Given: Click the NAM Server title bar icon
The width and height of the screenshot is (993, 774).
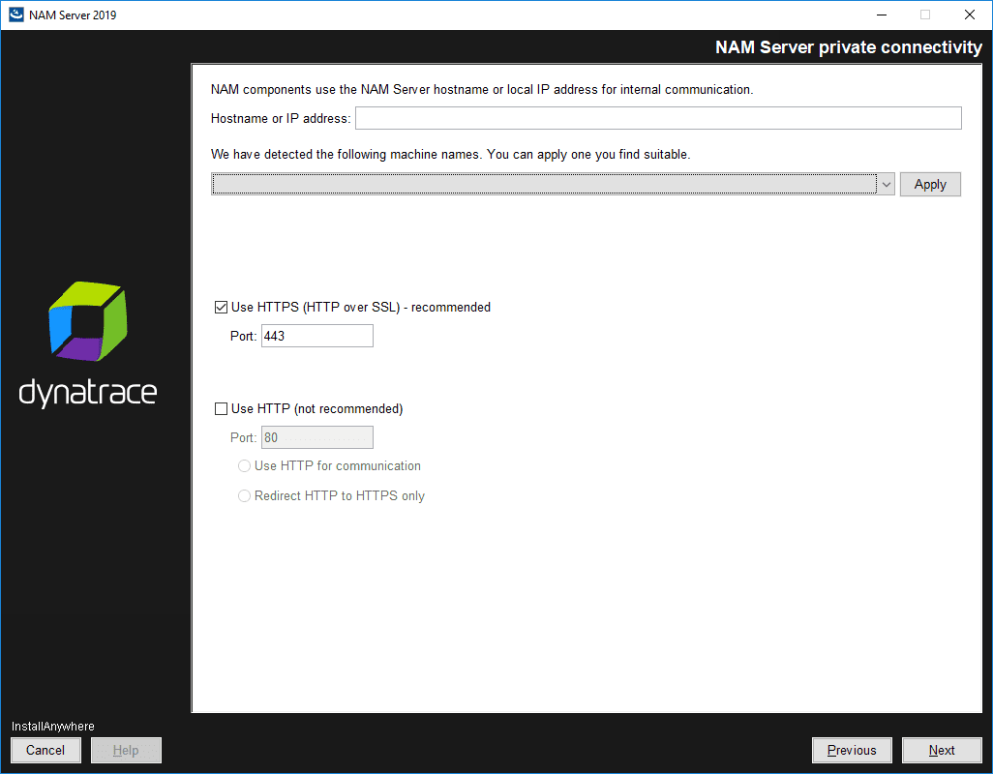Looking at the screenshot, I should click(15, 15).
